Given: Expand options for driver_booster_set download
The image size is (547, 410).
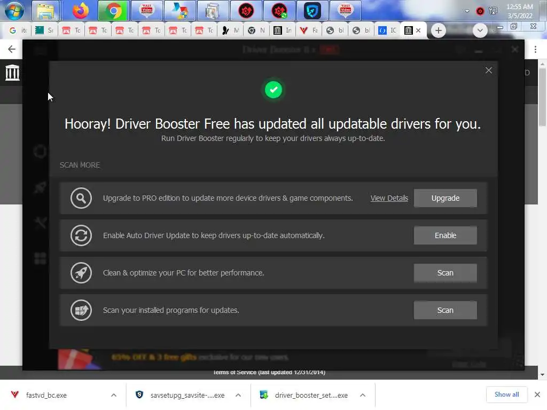Looking at the screenshot, I should 363,395.
